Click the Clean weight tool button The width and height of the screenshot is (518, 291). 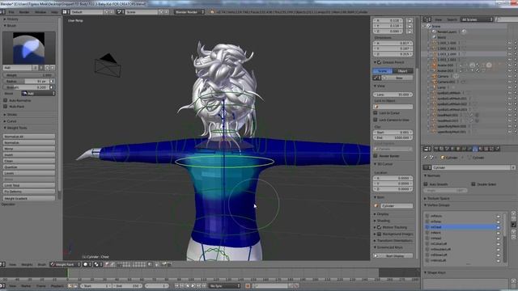[x=29, y=161]
